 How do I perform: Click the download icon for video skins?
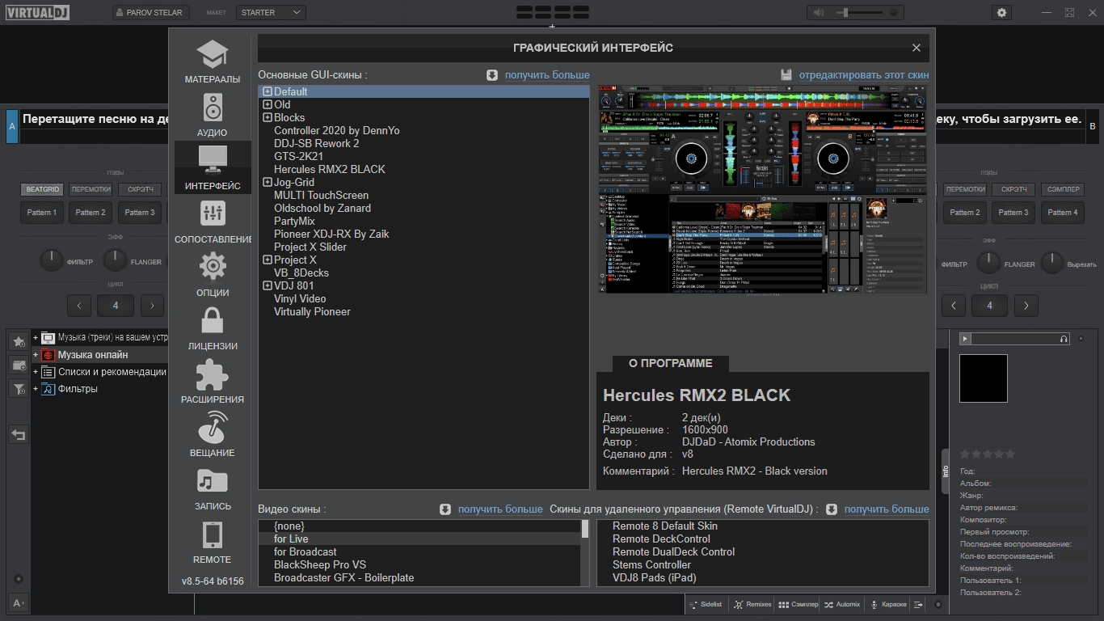445,509
